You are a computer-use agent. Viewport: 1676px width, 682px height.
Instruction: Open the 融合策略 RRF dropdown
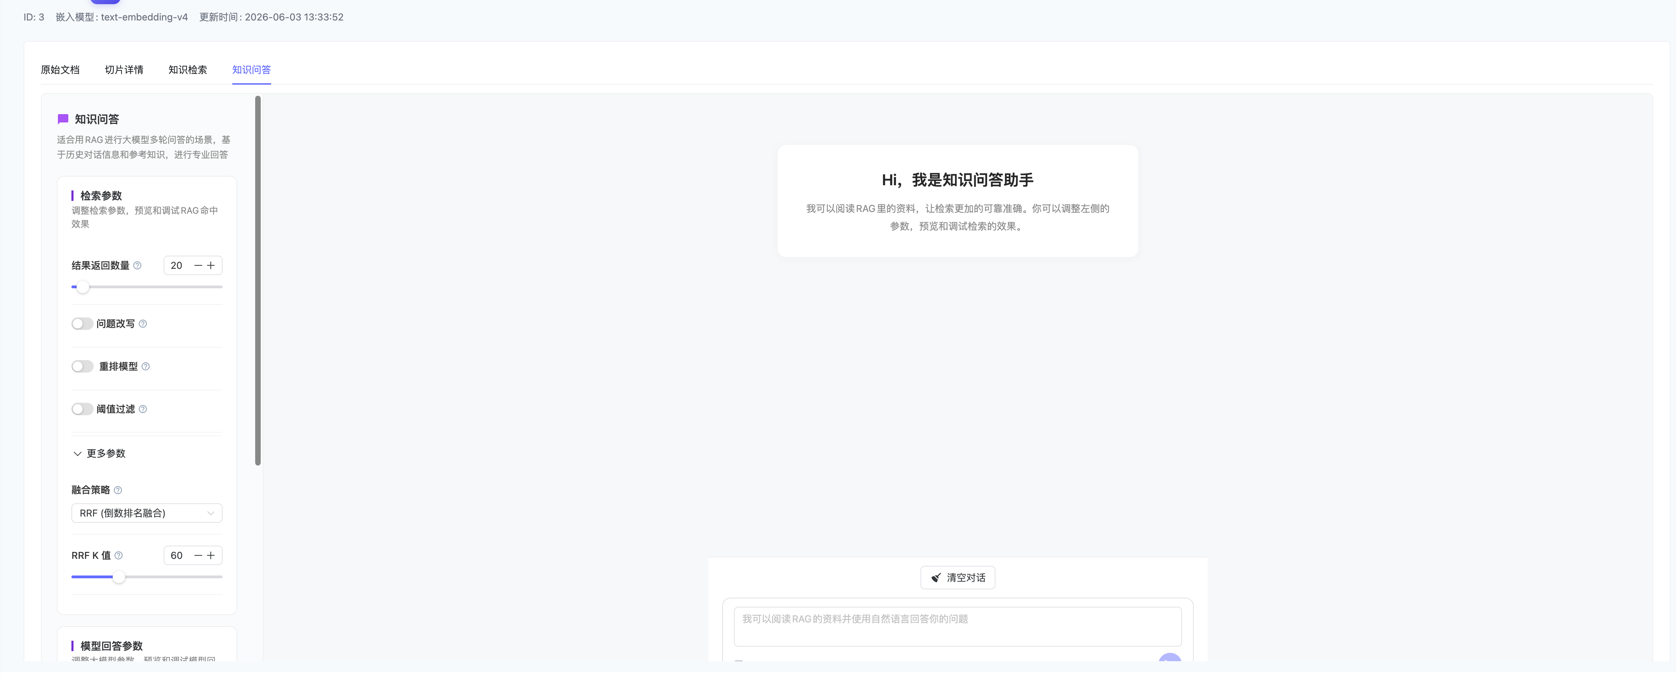tap(147, 513)
